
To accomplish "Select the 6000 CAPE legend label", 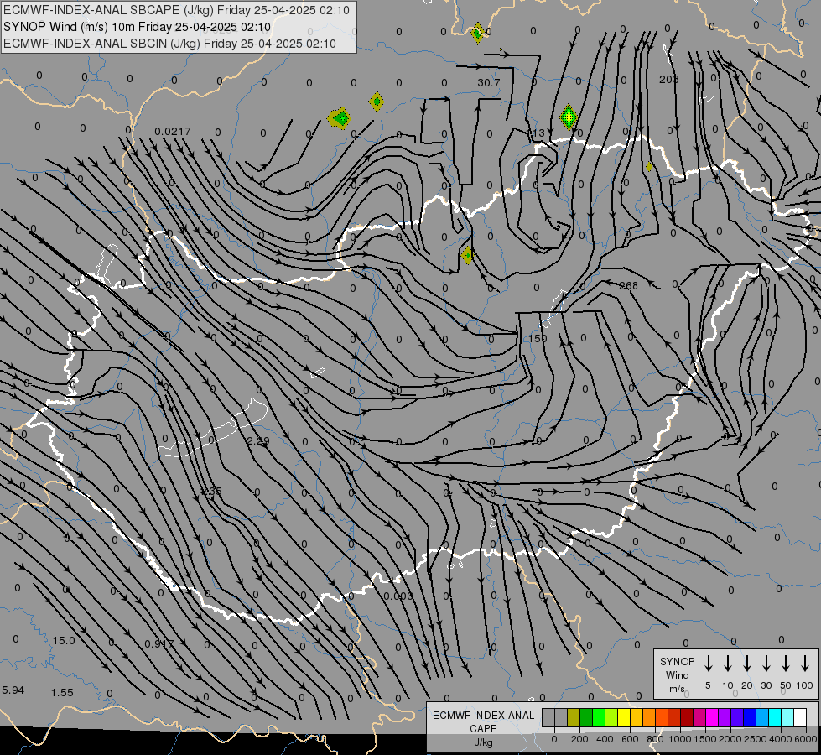I will pos(806,739).
